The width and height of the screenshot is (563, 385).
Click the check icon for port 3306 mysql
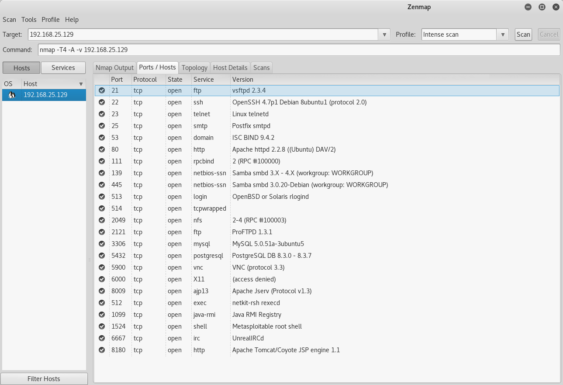click(102, 244)
